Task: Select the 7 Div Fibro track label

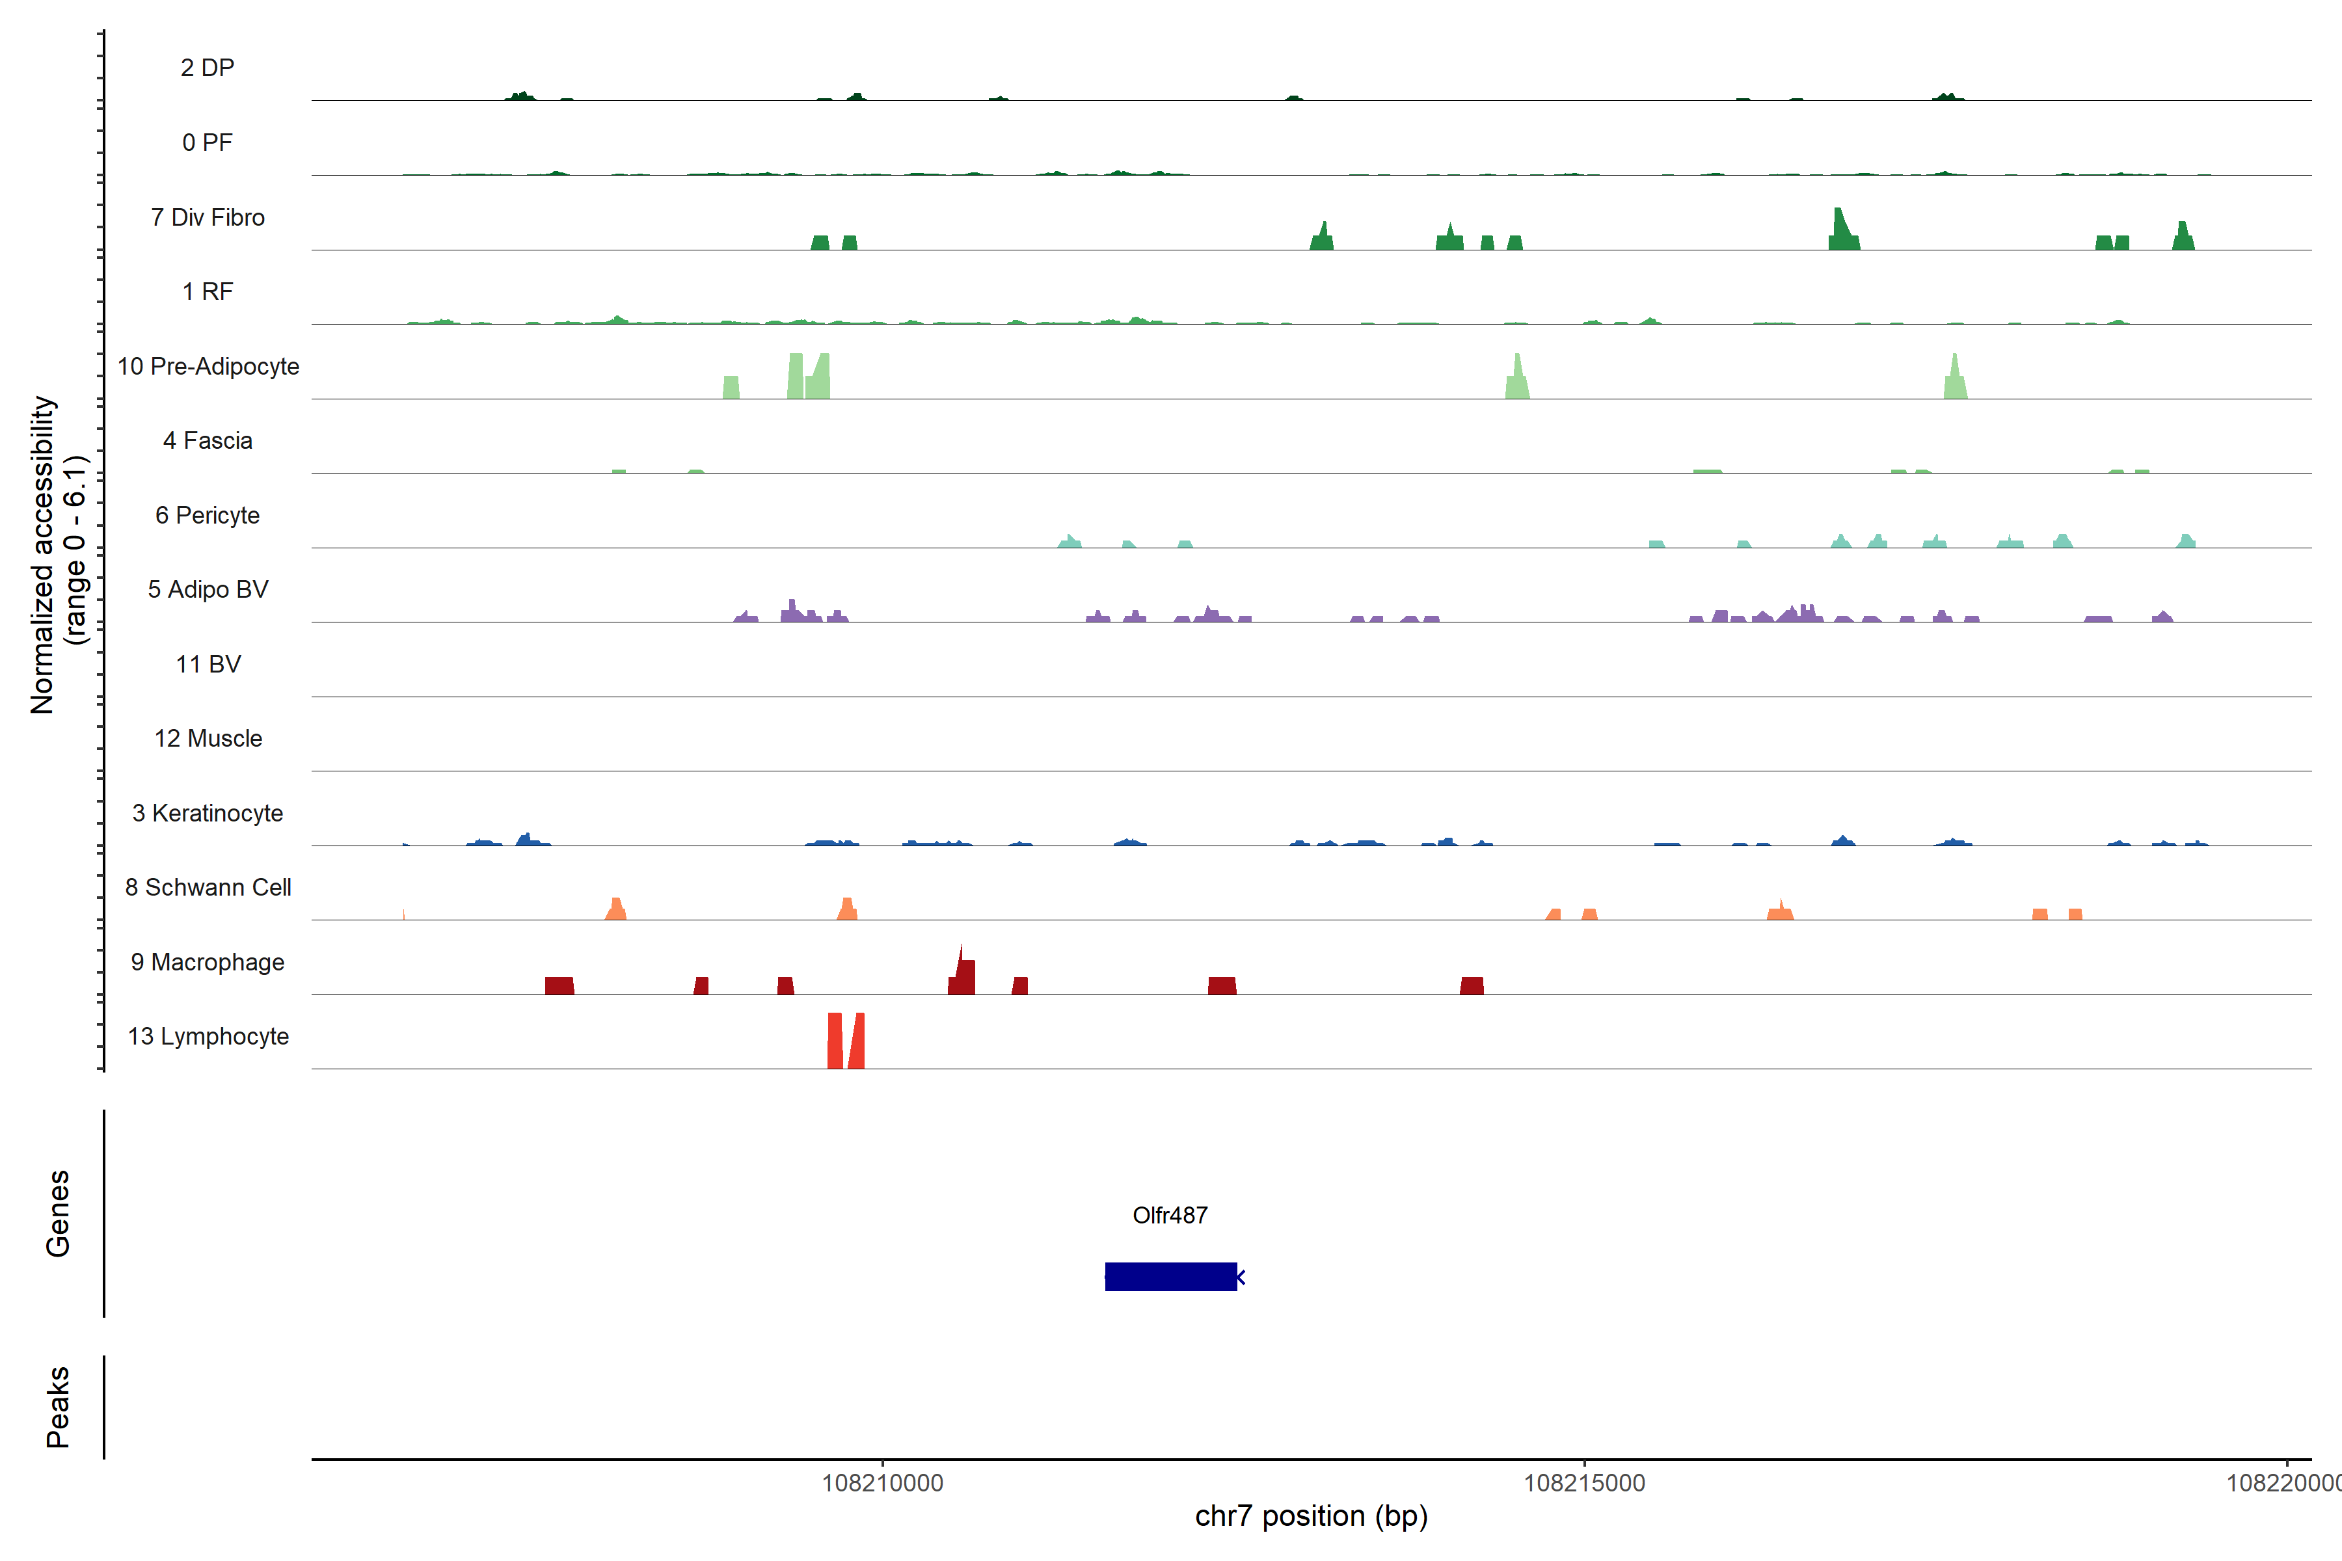Action: [x=207, y=217]
